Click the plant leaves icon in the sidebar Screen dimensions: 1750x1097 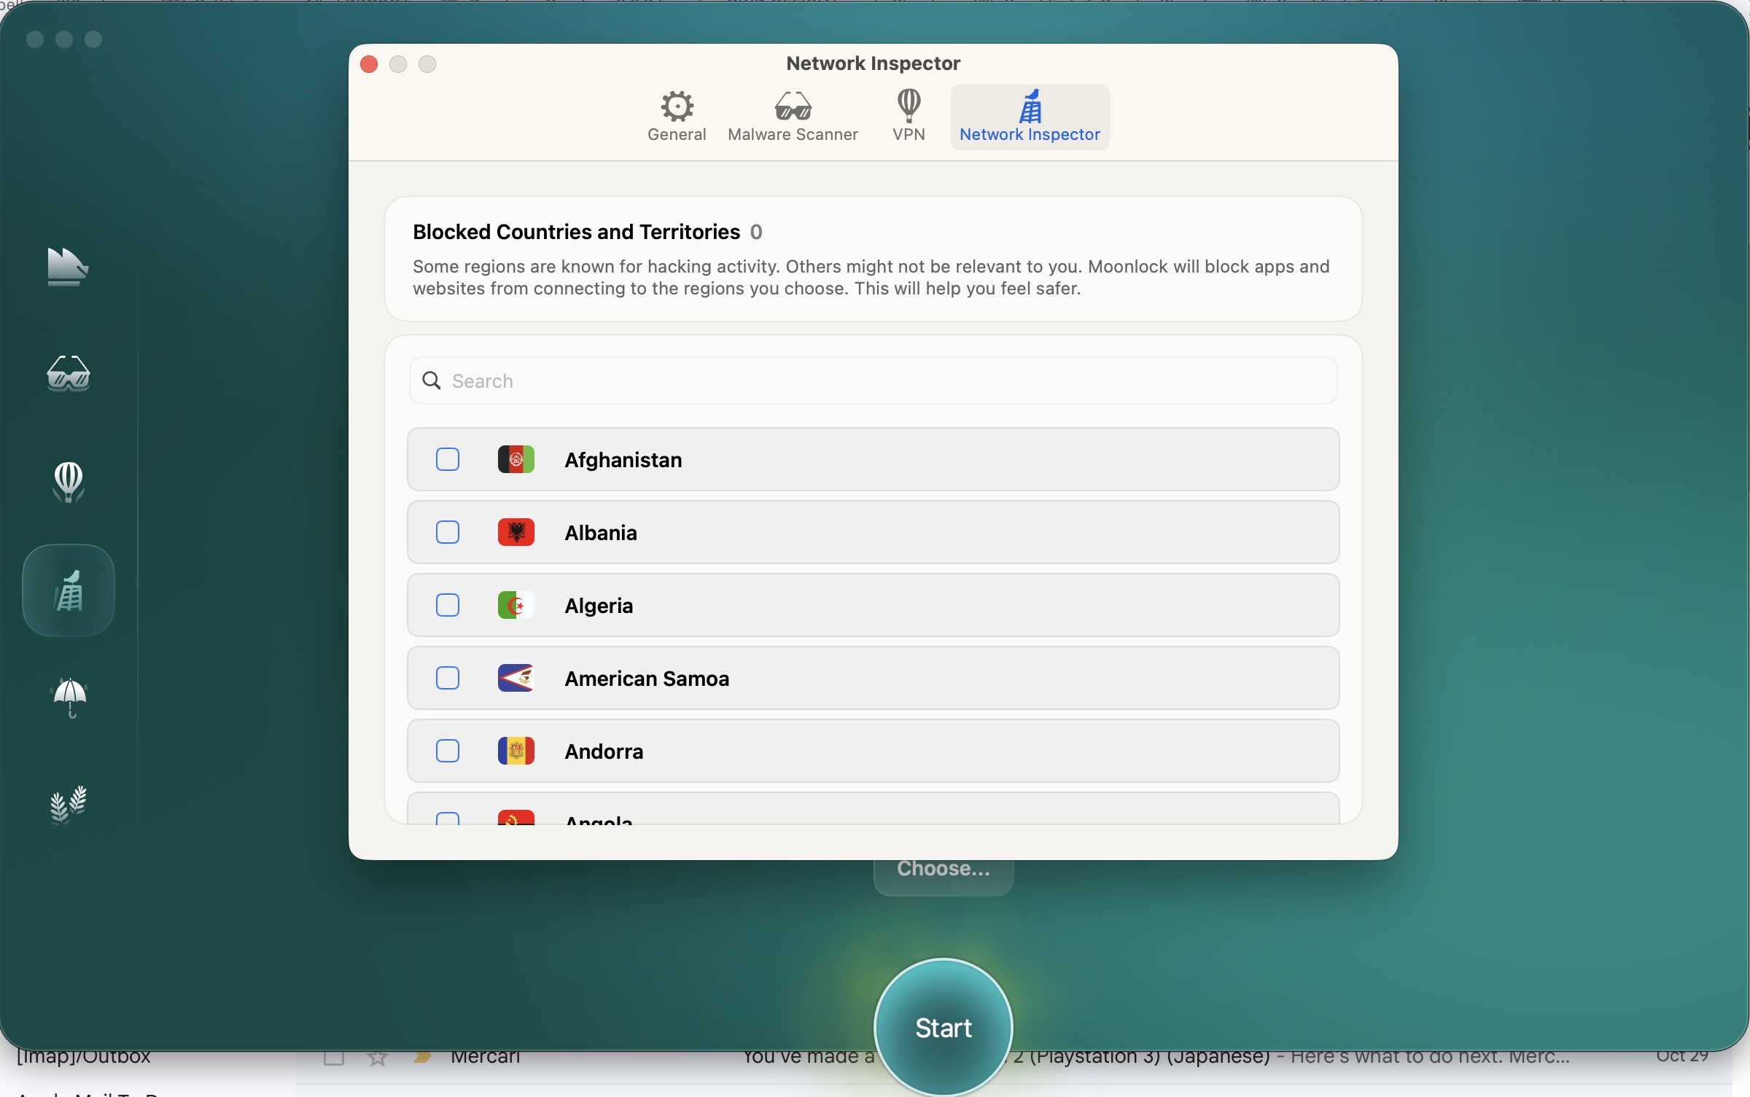pyautogui.click(x=67, y=805)
